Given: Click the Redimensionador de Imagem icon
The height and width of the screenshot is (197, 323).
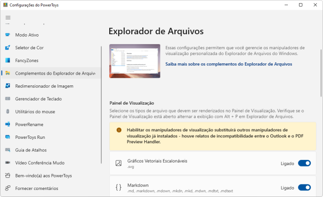Looking at the screenshot, I should pos(8,86).
